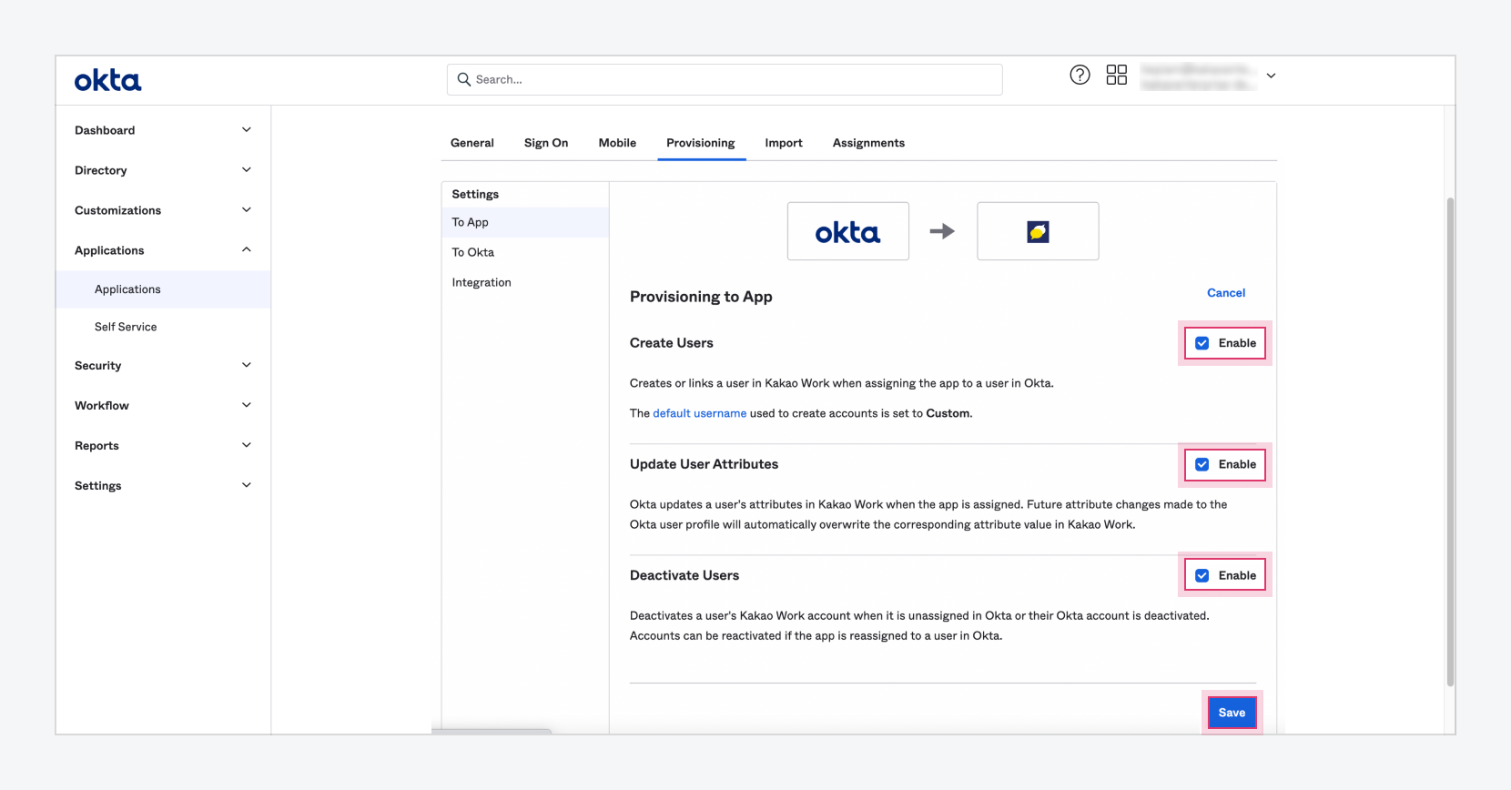This screenshot has width=1511, height=790.
Task: Toggle the Update User Attributes Enable checkbox
Action: 1202,464
